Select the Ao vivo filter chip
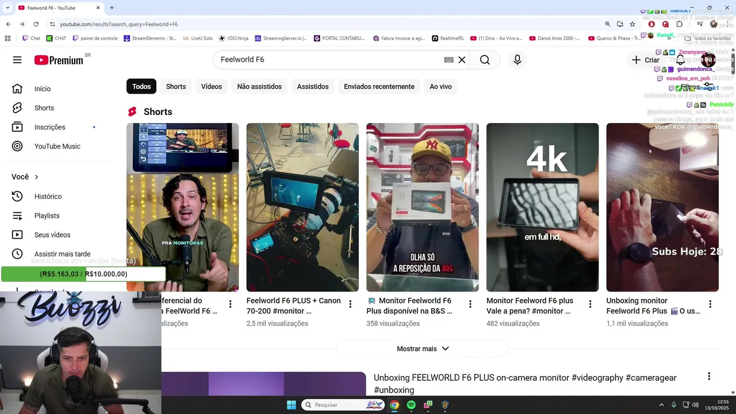736x414 pixels. click(x=440, y=86)
